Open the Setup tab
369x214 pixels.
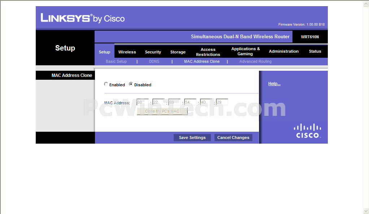(104, 52)
